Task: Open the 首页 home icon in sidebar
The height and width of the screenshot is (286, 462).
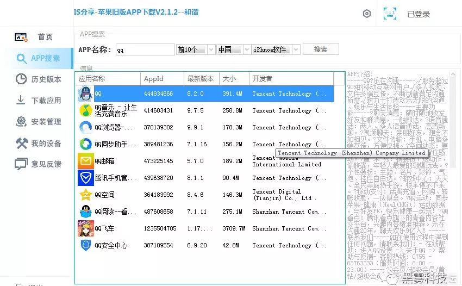Action: [x=21, y=37]
